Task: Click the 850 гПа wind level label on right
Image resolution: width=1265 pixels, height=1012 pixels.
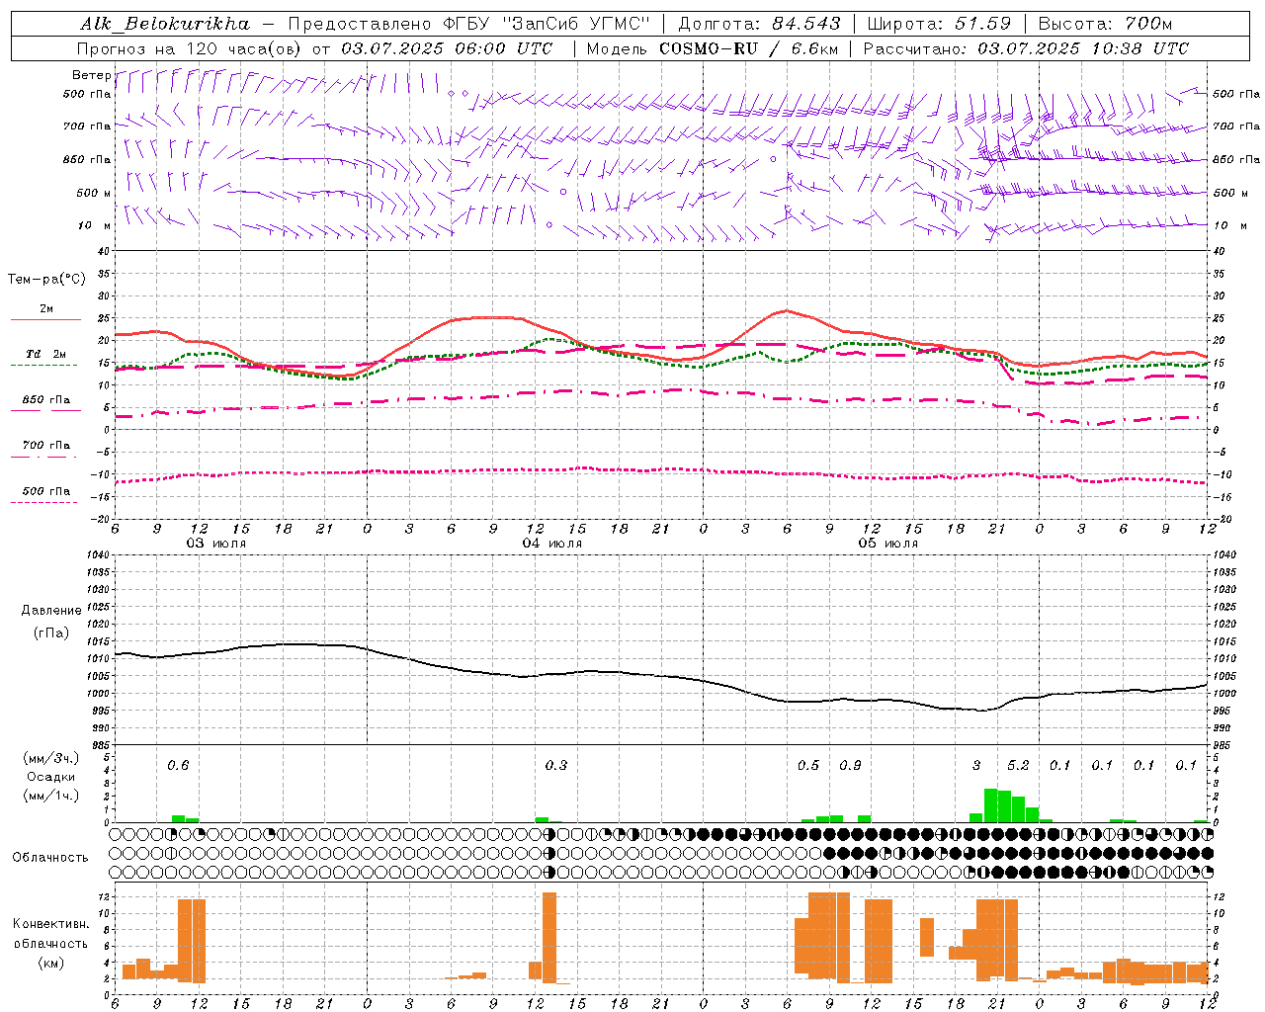Action: click(1236, 159)
